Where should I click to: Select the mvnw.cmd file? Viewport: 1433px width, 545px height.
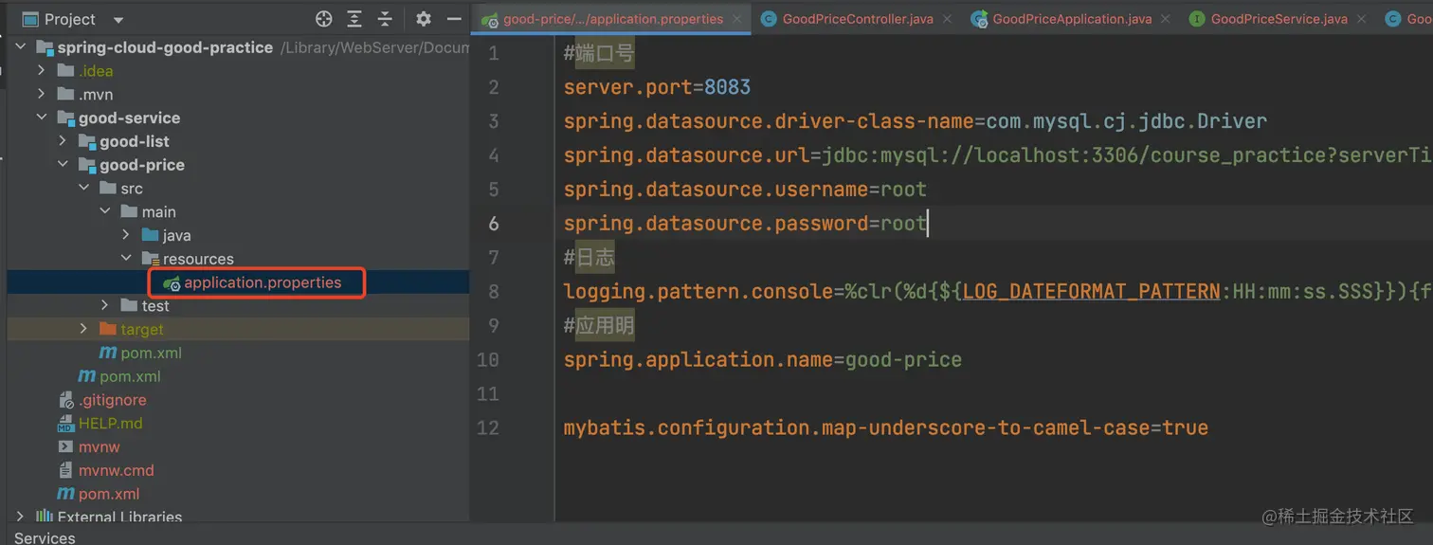point(116,470)
